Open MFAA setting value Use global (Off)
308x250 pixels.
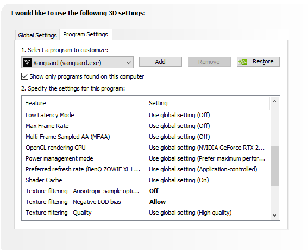(x=179, y=137)
